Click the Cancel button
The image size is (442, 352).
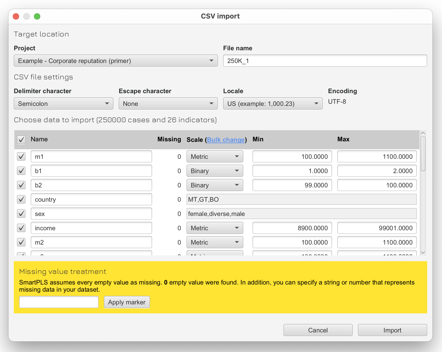[318, 330]
